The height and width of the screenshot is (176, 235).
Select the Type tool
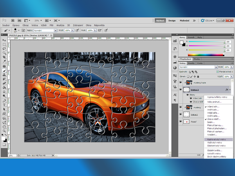[x=4, y=105]
